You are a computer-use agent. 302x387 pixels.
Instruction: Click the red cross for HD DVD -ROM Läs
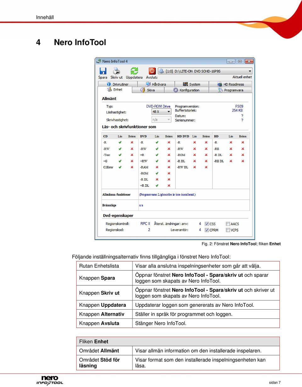tap(194, 155)
